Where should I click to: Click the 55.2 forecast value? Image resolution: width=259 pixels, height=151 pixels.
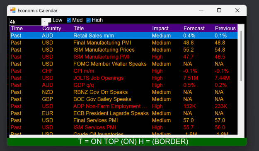coord(189,50)
